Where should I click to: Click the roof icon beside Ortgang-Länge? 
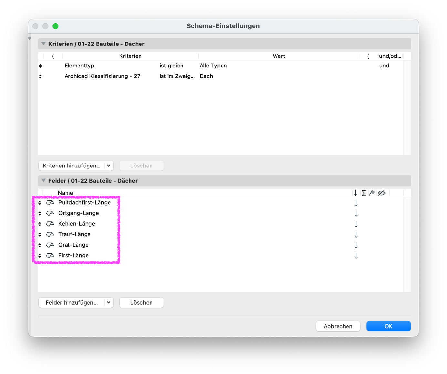tap(50, 213)
